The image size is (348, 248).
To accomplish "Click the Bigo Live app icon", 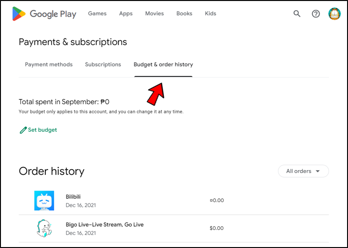I will coord(44,228).
